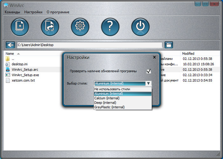Click the WinArc_Setup.arc file icon
Image resolution: width=223 pixels, height=159 pixels.
tap(8, 69)
